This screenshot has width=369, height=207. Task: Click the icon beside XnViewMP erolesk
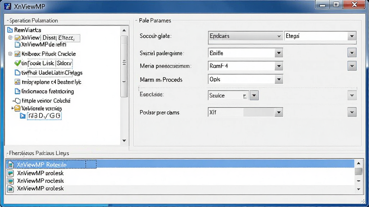tap(10, 189)
